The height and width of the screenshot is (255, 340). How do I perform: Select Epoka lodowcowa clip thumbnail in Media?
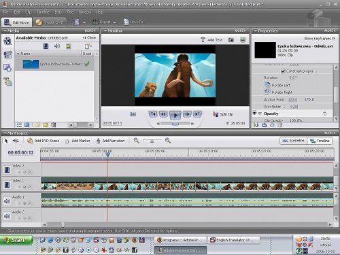click(31, 64)
